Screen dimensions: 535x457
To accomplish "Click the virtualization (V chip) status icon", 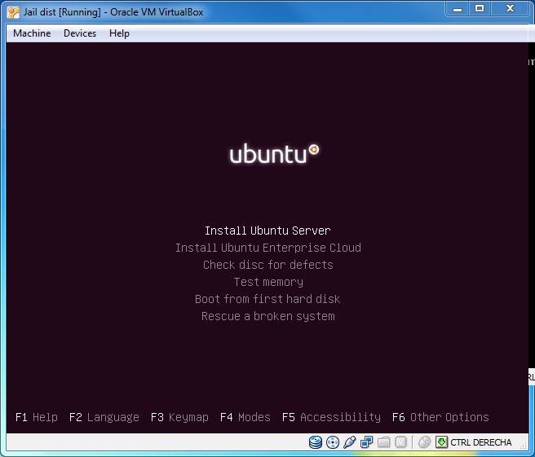I will 400,442.
